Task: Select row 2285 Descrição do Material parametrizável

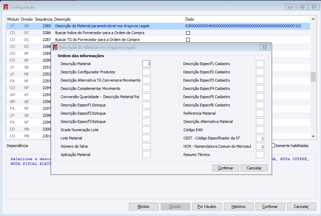Action: 158,26
